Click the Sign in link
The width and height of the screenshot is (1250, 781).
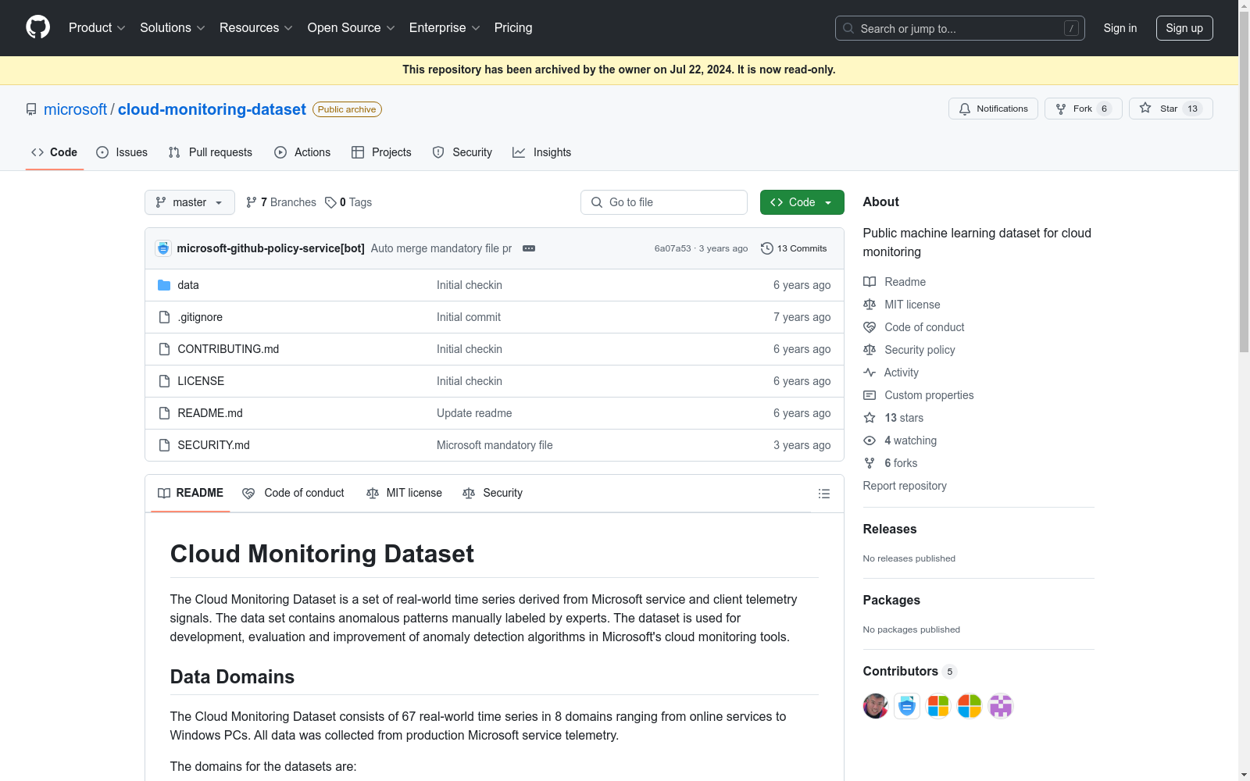tap(1120, 28)
